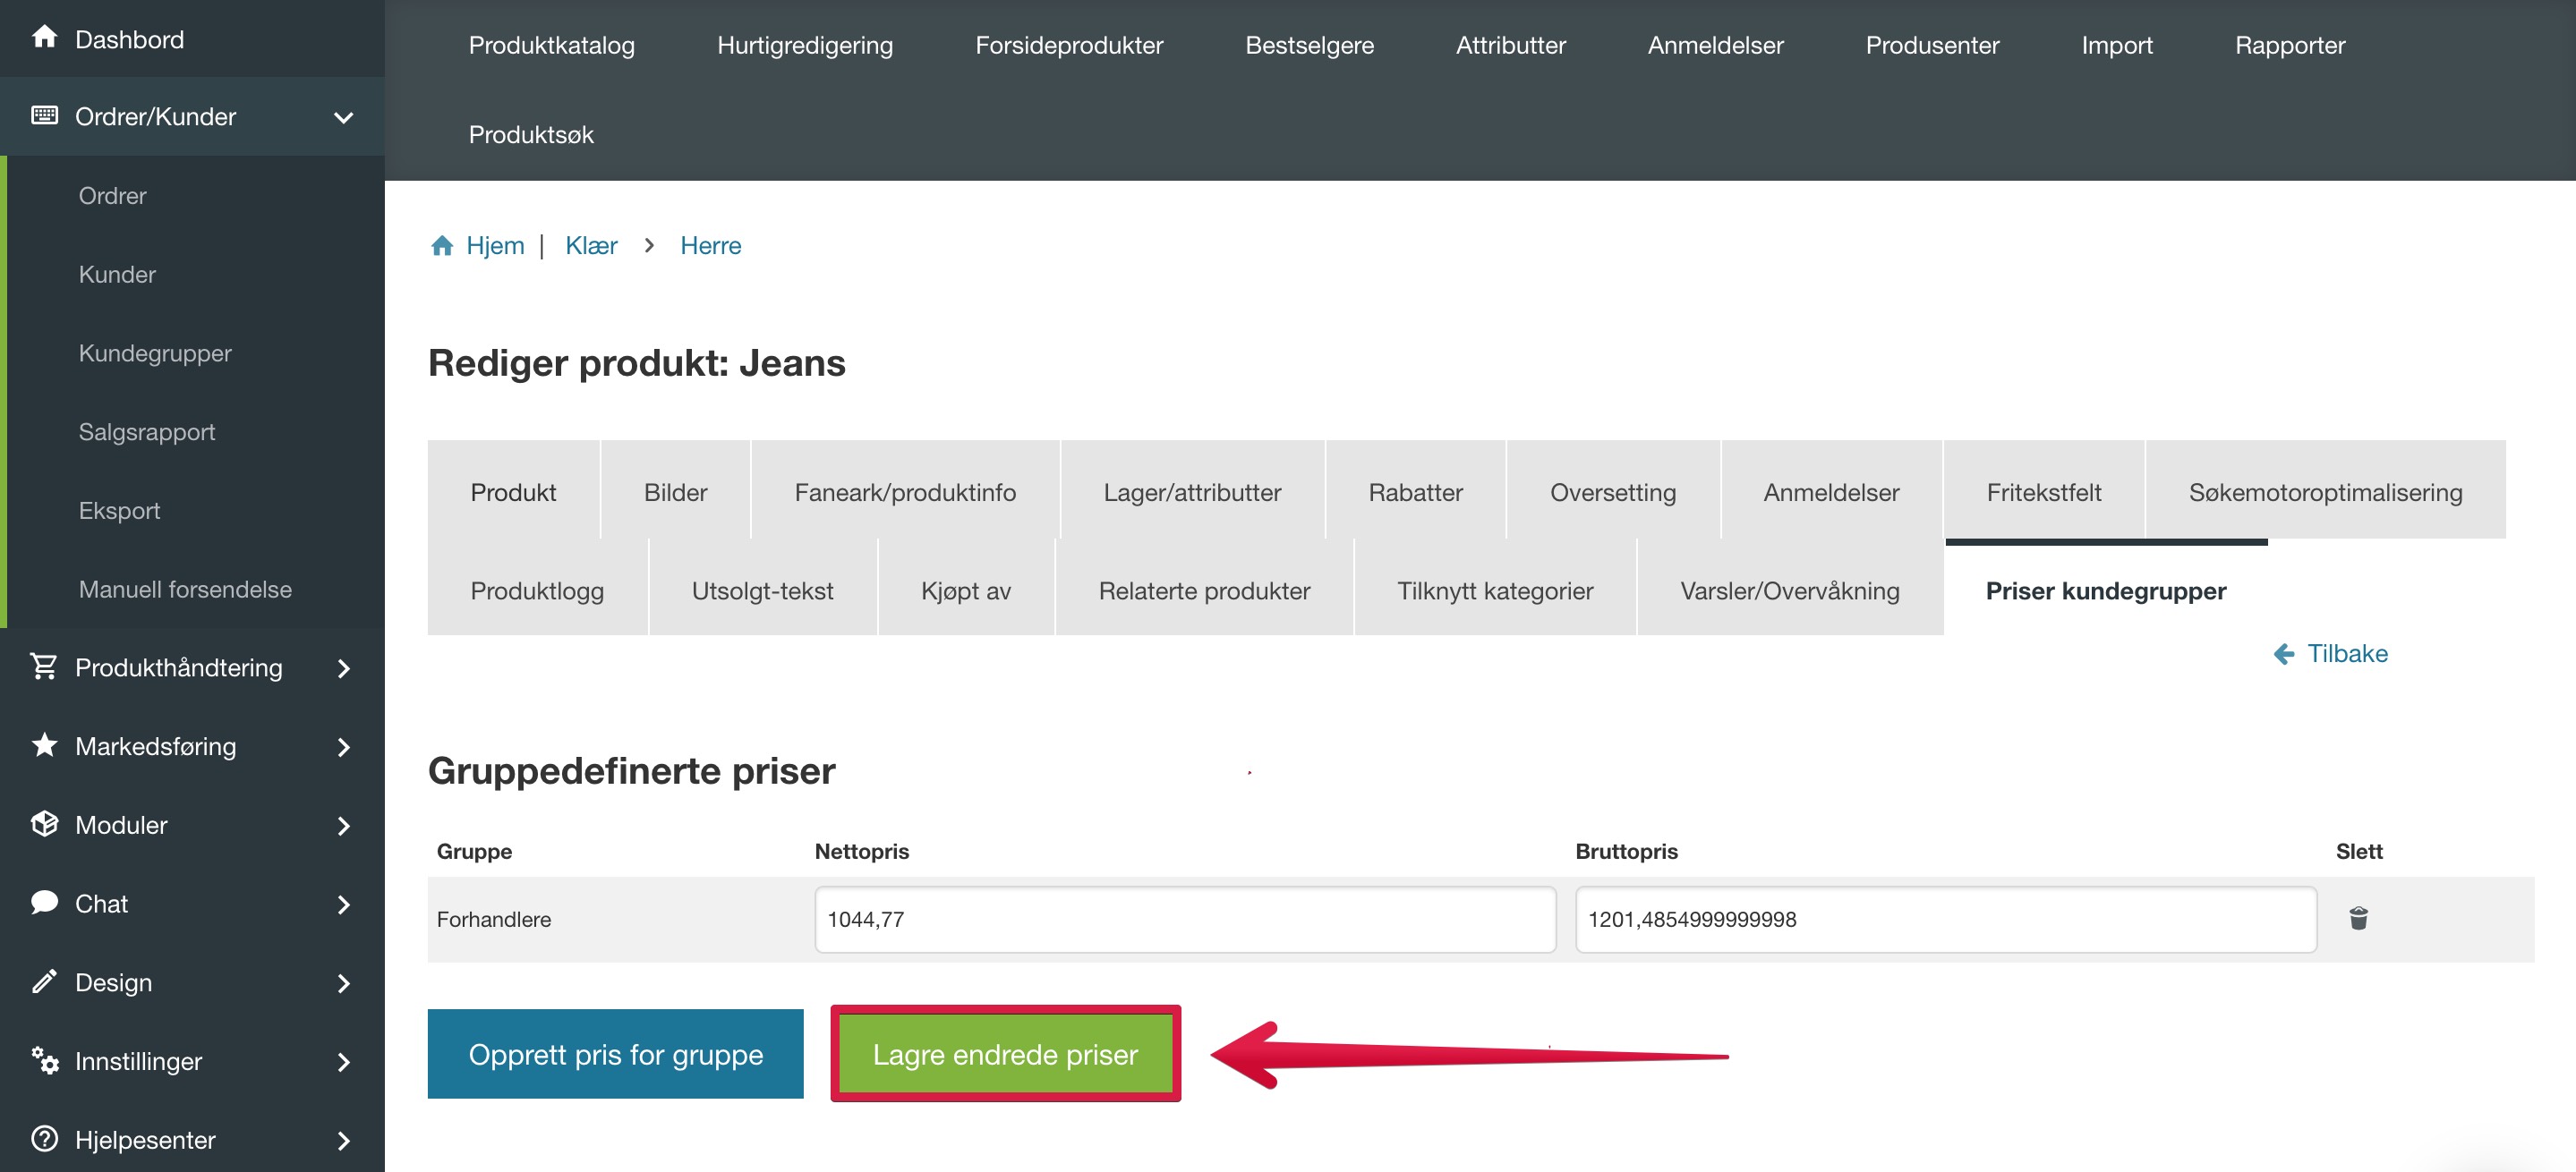The image size is (2576, 1172).
Task: Open Rapporter in top navigation
Action: 2290,45
